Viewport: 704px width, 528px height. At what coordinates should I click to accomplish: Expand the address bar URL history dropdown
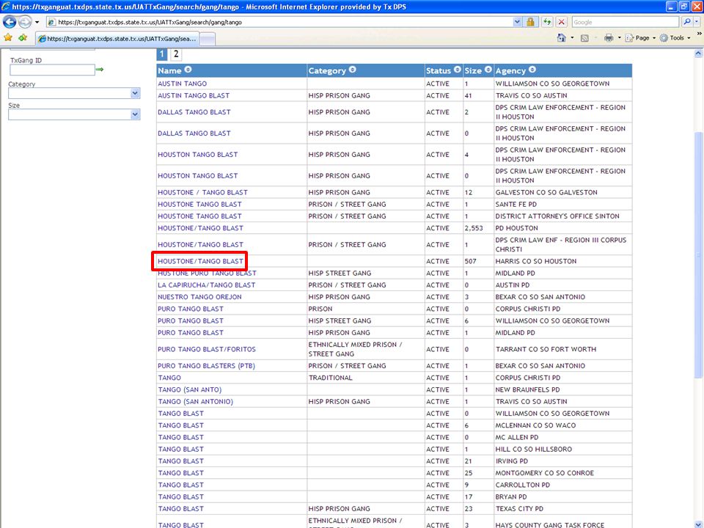[517, 21]
